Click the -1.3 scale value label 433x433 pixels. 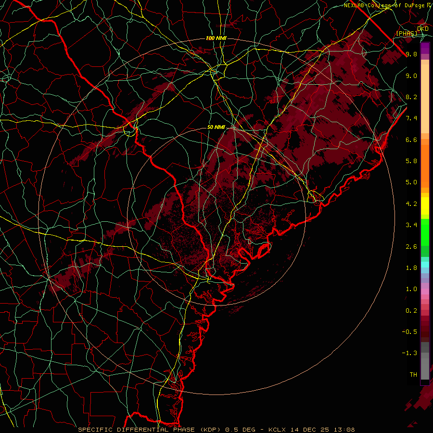(x=409, y=353)
